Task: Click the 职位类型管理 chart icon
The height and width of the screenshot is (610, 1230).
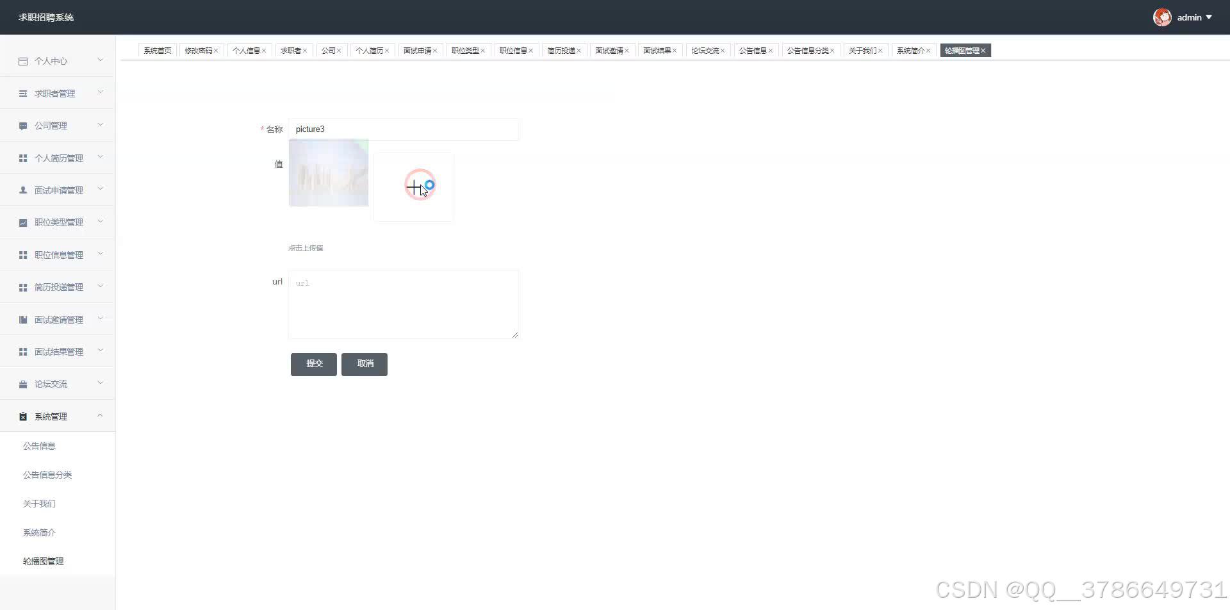Action: tap(23, 223)
